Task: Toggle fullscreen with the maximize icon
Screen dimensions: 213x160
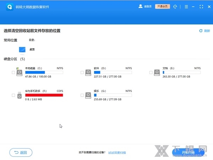Action: [201, 7]
